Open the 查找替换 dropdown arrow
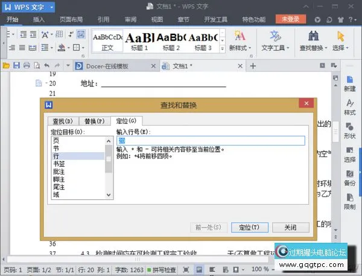 coord(326,48)
